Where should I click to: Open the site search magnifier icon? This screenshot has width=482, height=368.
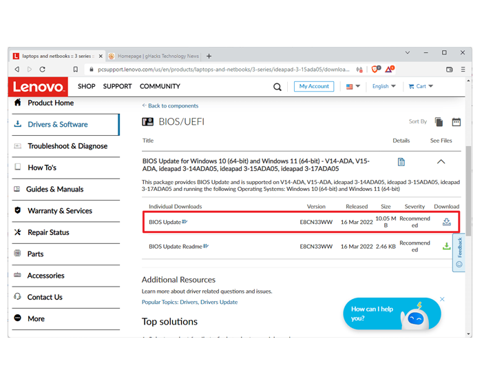[277, 87]
